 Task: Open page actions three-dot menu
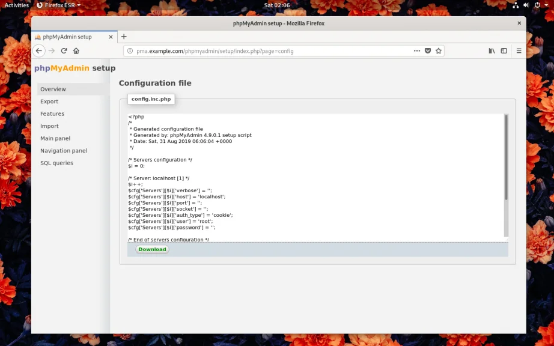(x=417, y=51)
